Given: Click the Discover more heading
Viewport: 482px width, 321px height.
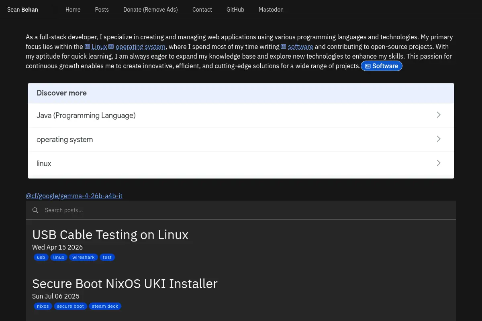Looking at the screenshot, I should pos(61,93).
